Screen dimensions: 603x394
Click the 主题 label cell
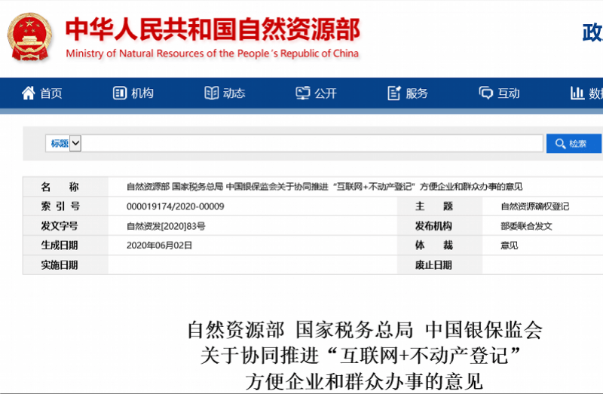(439, 206)
